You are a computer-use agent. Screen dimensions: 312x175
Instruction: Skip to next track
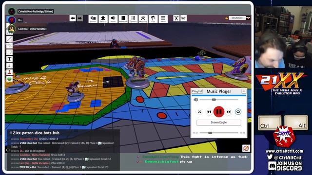(229, 112)
